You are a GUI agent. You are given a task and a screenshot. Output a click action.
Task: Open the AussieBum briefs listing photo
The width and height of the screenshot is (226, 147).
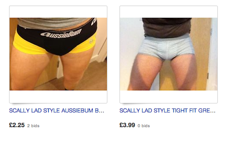point(58,54)
